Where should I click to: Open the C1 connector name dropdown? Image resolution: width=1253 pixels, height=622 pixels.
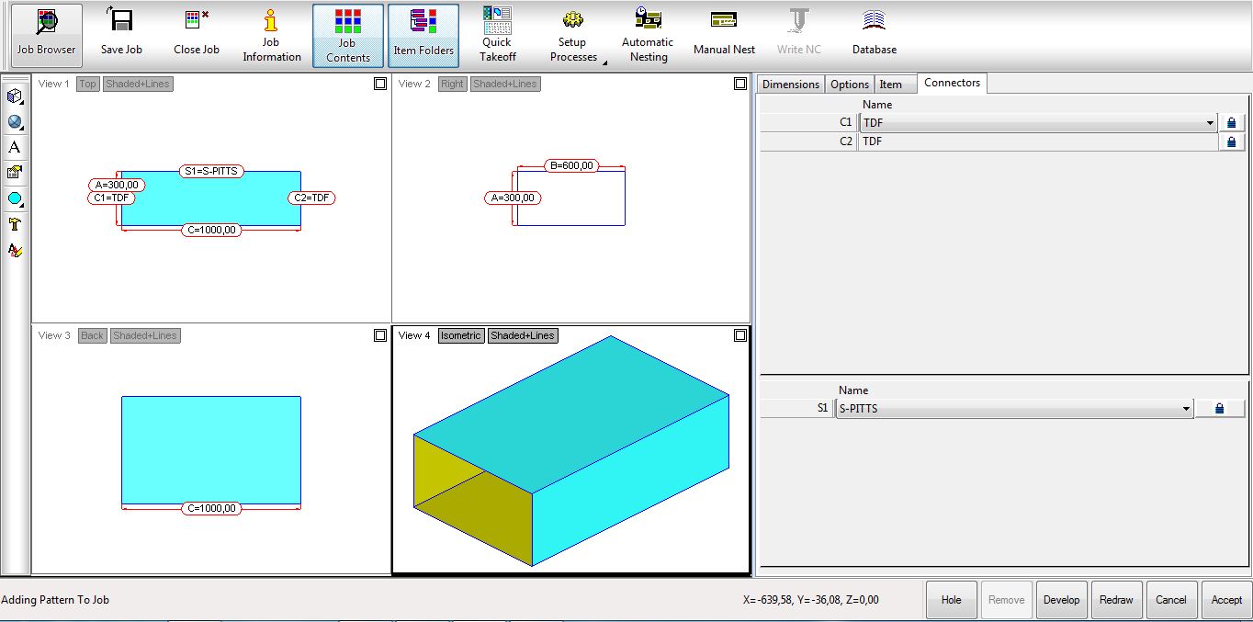point(1211,123)
